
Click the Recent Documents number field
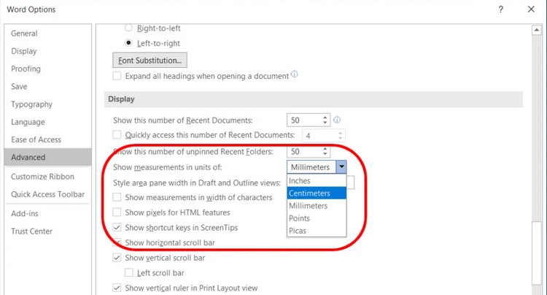303,120
